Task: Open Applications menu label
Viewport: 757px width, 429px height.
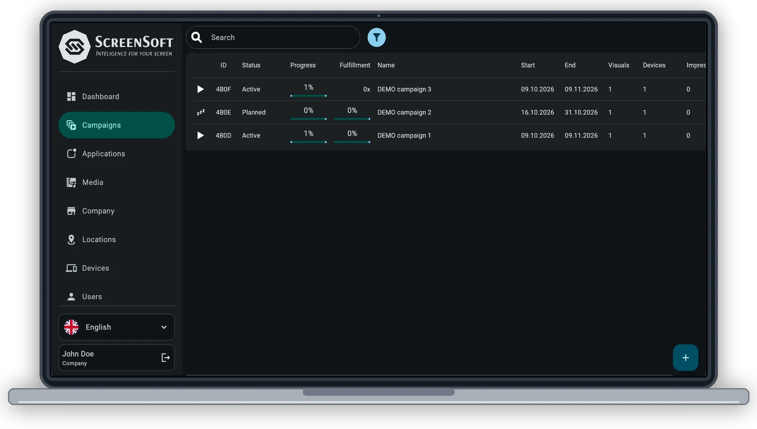Action: (x=103, y=154)
